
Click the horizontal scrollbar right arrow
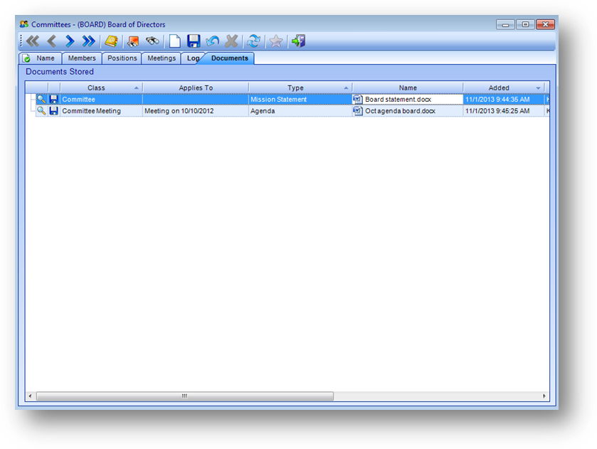[x=544, y=396]
